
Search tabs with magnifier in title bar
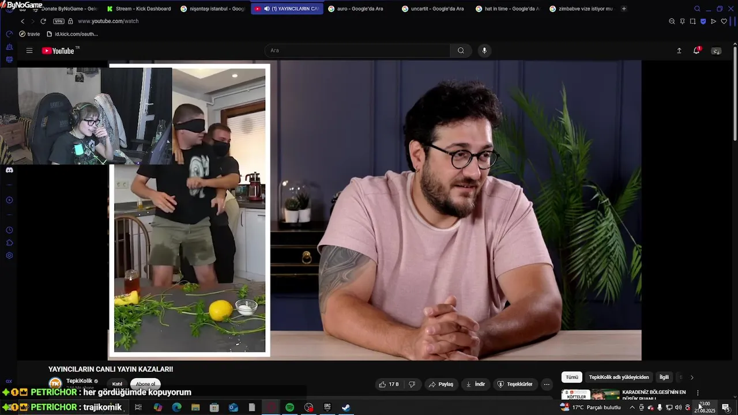click(x=697, y=9)
